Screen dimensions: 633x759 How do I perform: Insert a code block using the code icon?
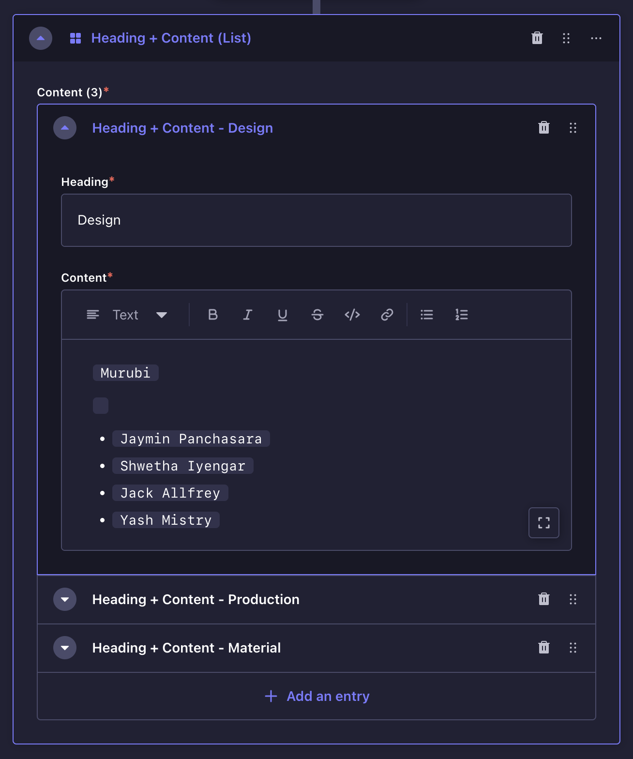click(352, 315)
